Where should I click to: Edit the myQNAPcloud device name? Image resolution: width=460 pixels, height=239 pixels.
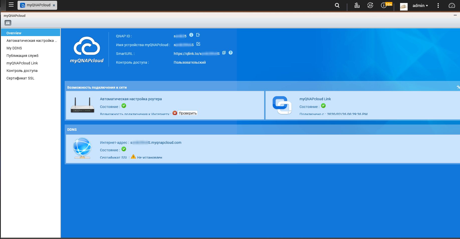[198, 44]
